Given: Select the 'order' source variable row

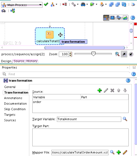Looking at the screenshot, I should pyautogui.click(x=80, y=102).
